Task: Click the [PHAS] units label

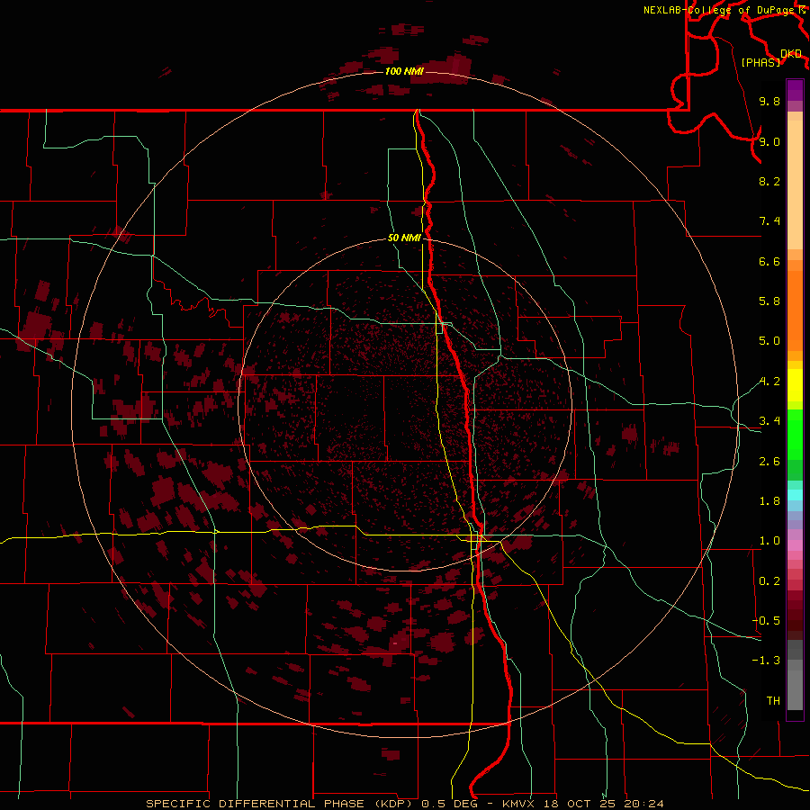Action: pyautogui.click(x=760, y=62)
